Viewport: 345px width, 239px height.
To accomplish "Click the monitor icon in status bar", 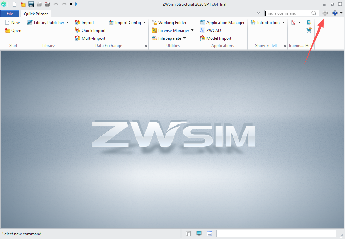I will pos(199,234).
